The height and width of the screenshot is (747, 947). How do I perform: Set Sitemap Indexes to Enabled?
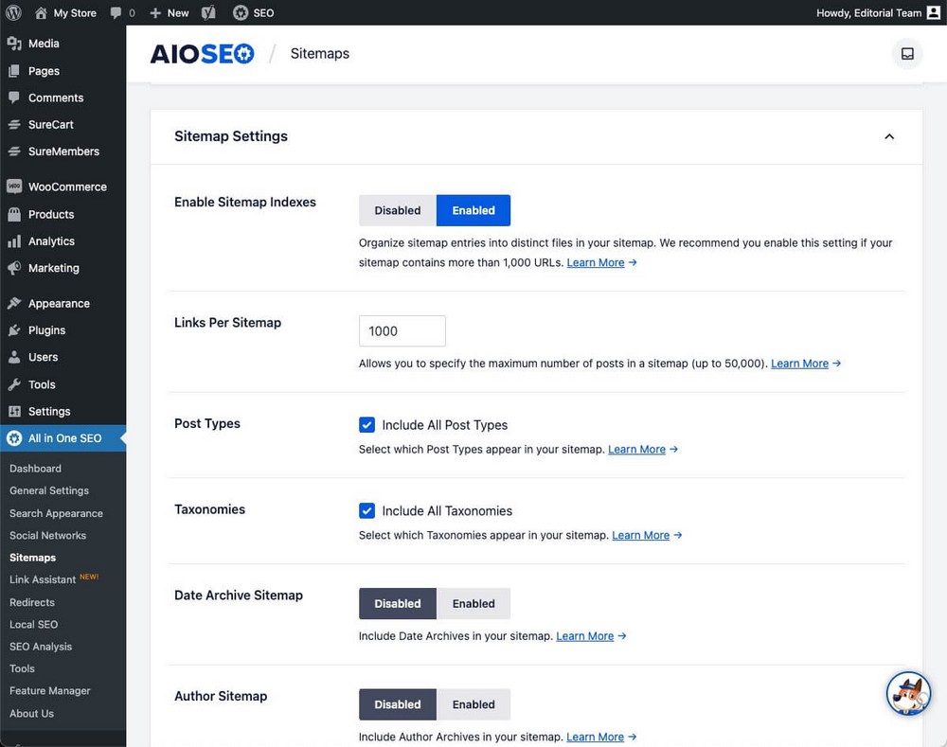point(473,210)
